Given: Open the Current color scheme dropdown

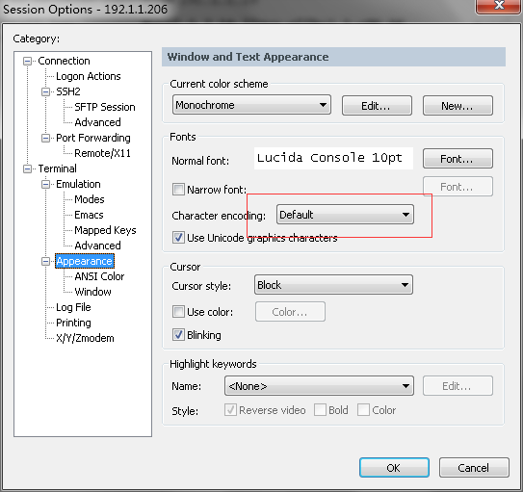Looking at the screenshot, I should coord(251,105).
